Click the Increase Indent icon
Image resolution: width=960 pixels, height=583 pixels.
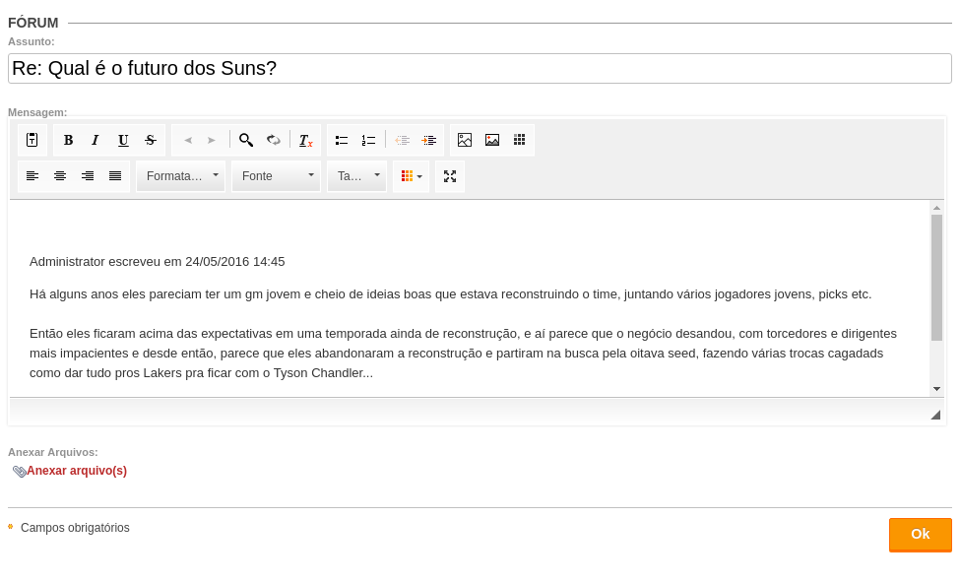click(x=429, y=140)
